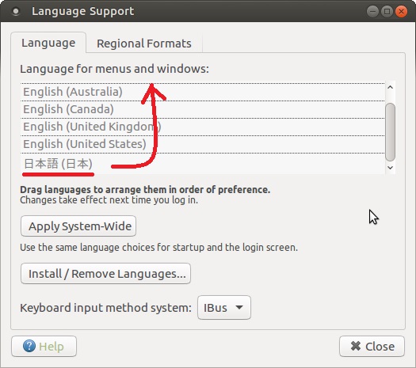416x368 pixels.
Task: Switch to the Regional Formats tab
Action: (144, 44)
